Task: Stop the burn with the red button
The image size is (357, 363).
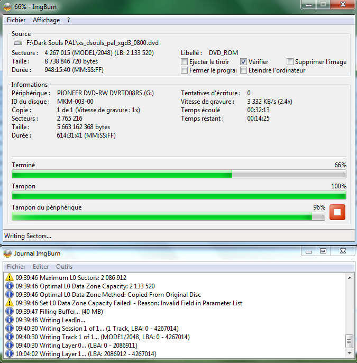Action: click(x=337, y=212)
